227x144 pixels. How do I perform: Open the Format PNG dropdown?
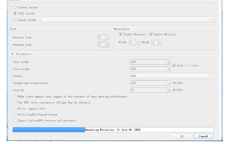click(x=171, y=76)
